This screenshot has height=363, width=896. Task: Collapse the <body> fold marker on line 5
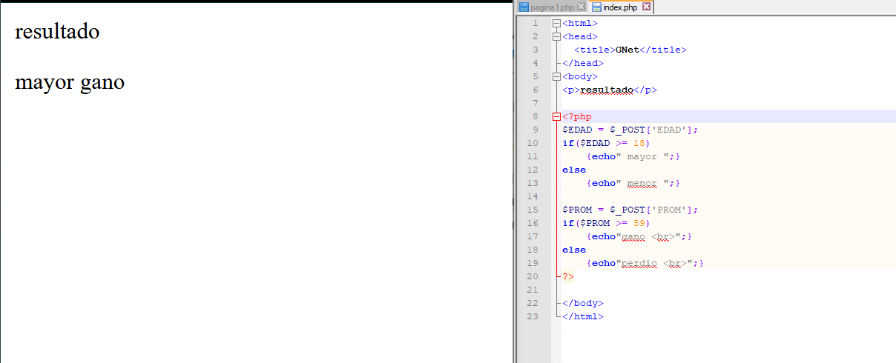[556, 77]
